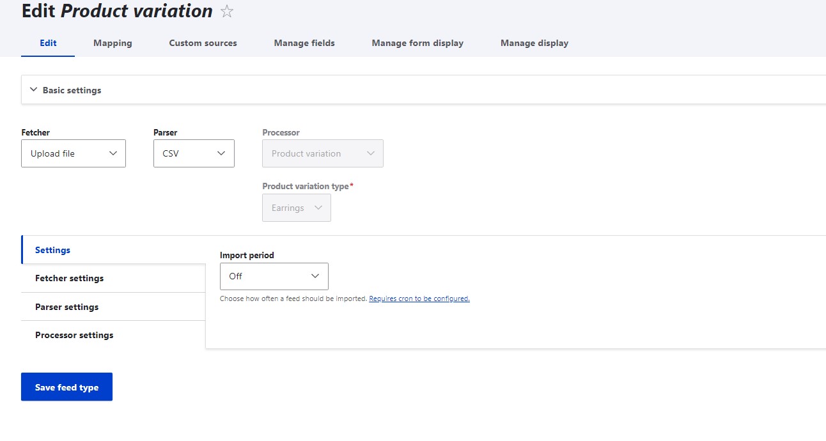
Task: Click the Basic settings header
Action: point(72,89)
